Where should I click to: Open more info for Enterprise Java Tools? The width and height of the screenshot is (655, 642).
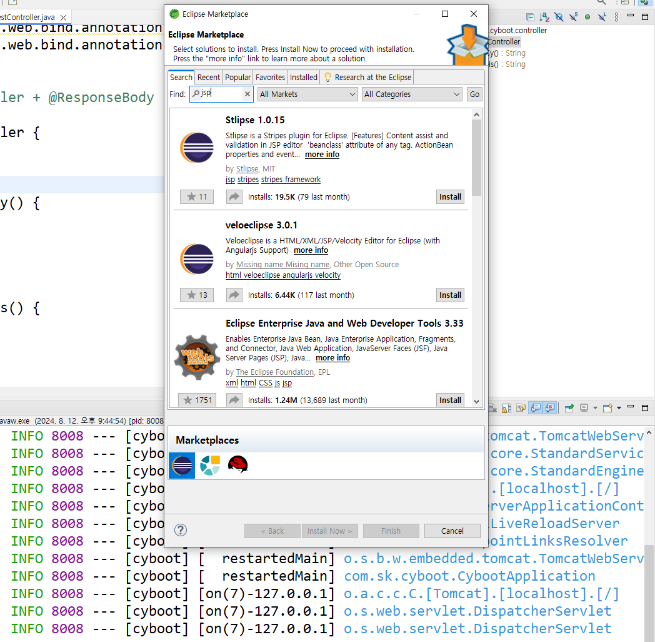[332, 357]
